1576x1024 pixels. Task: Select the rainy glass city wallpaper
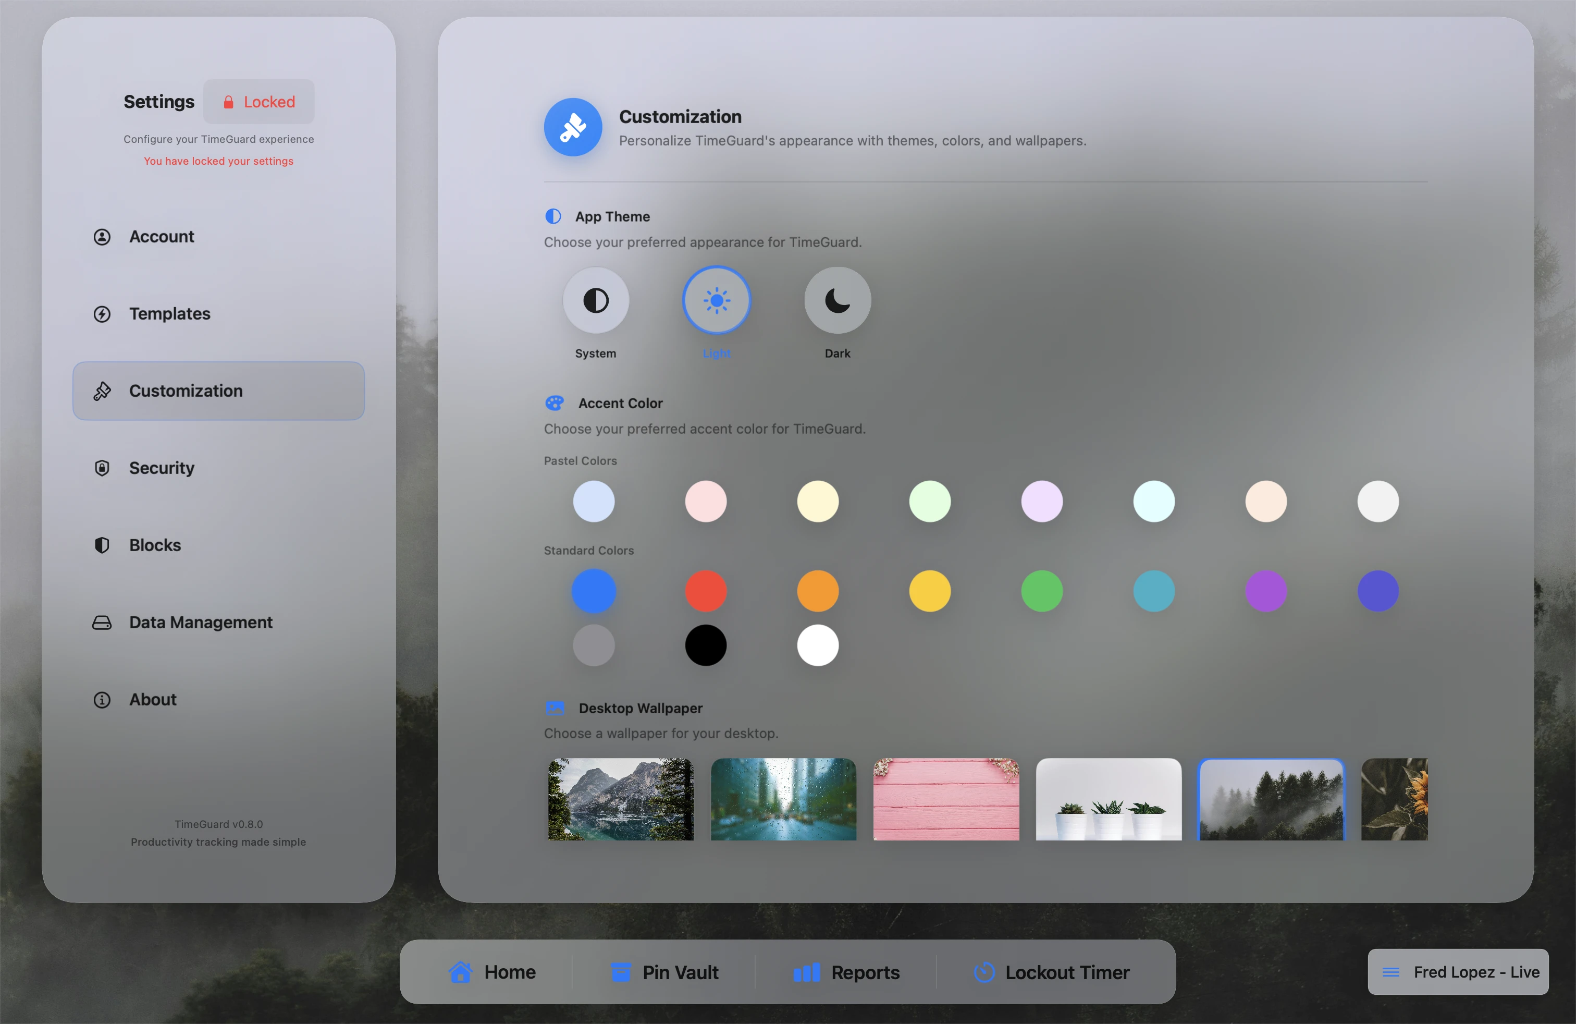click(783, 799)
